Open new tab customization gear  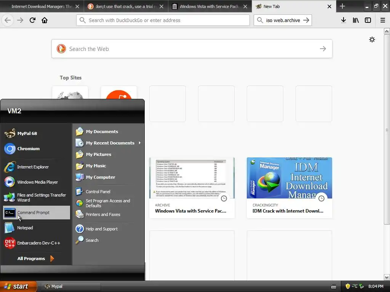click(372, 40)
